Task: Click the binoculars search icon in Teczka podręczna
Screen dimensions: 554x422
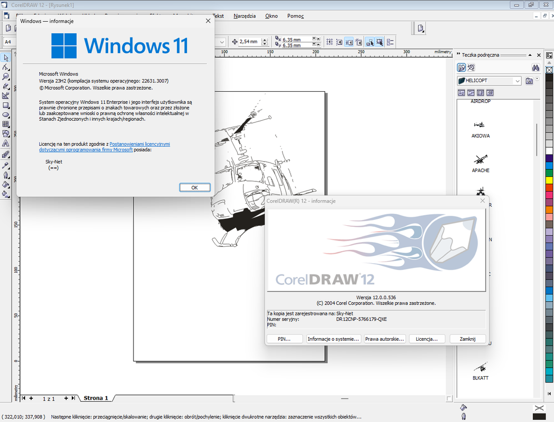Action: [536, 68]
